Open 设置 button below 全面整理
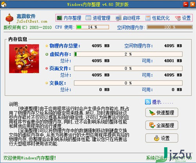The image size is (196, 163). click(162, 138)
